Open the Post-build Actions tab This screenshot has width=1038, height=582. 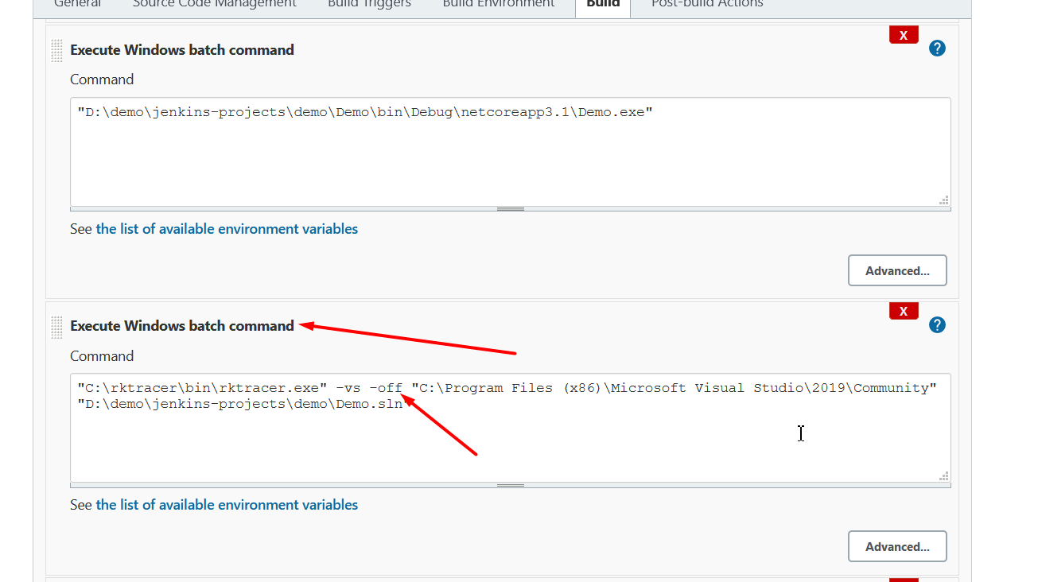point(706,4)
